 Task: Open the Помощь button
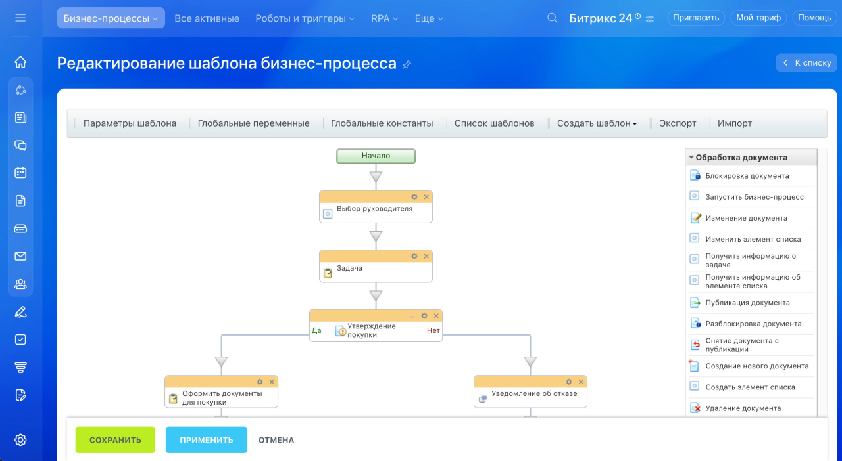coord(814,18)
